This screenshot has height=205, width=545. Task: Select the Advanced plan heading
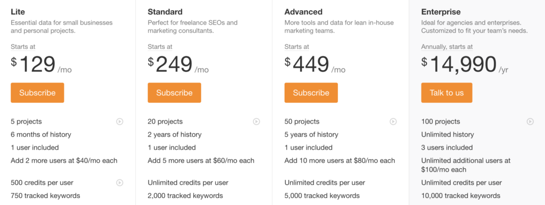[x=303, y=12]
